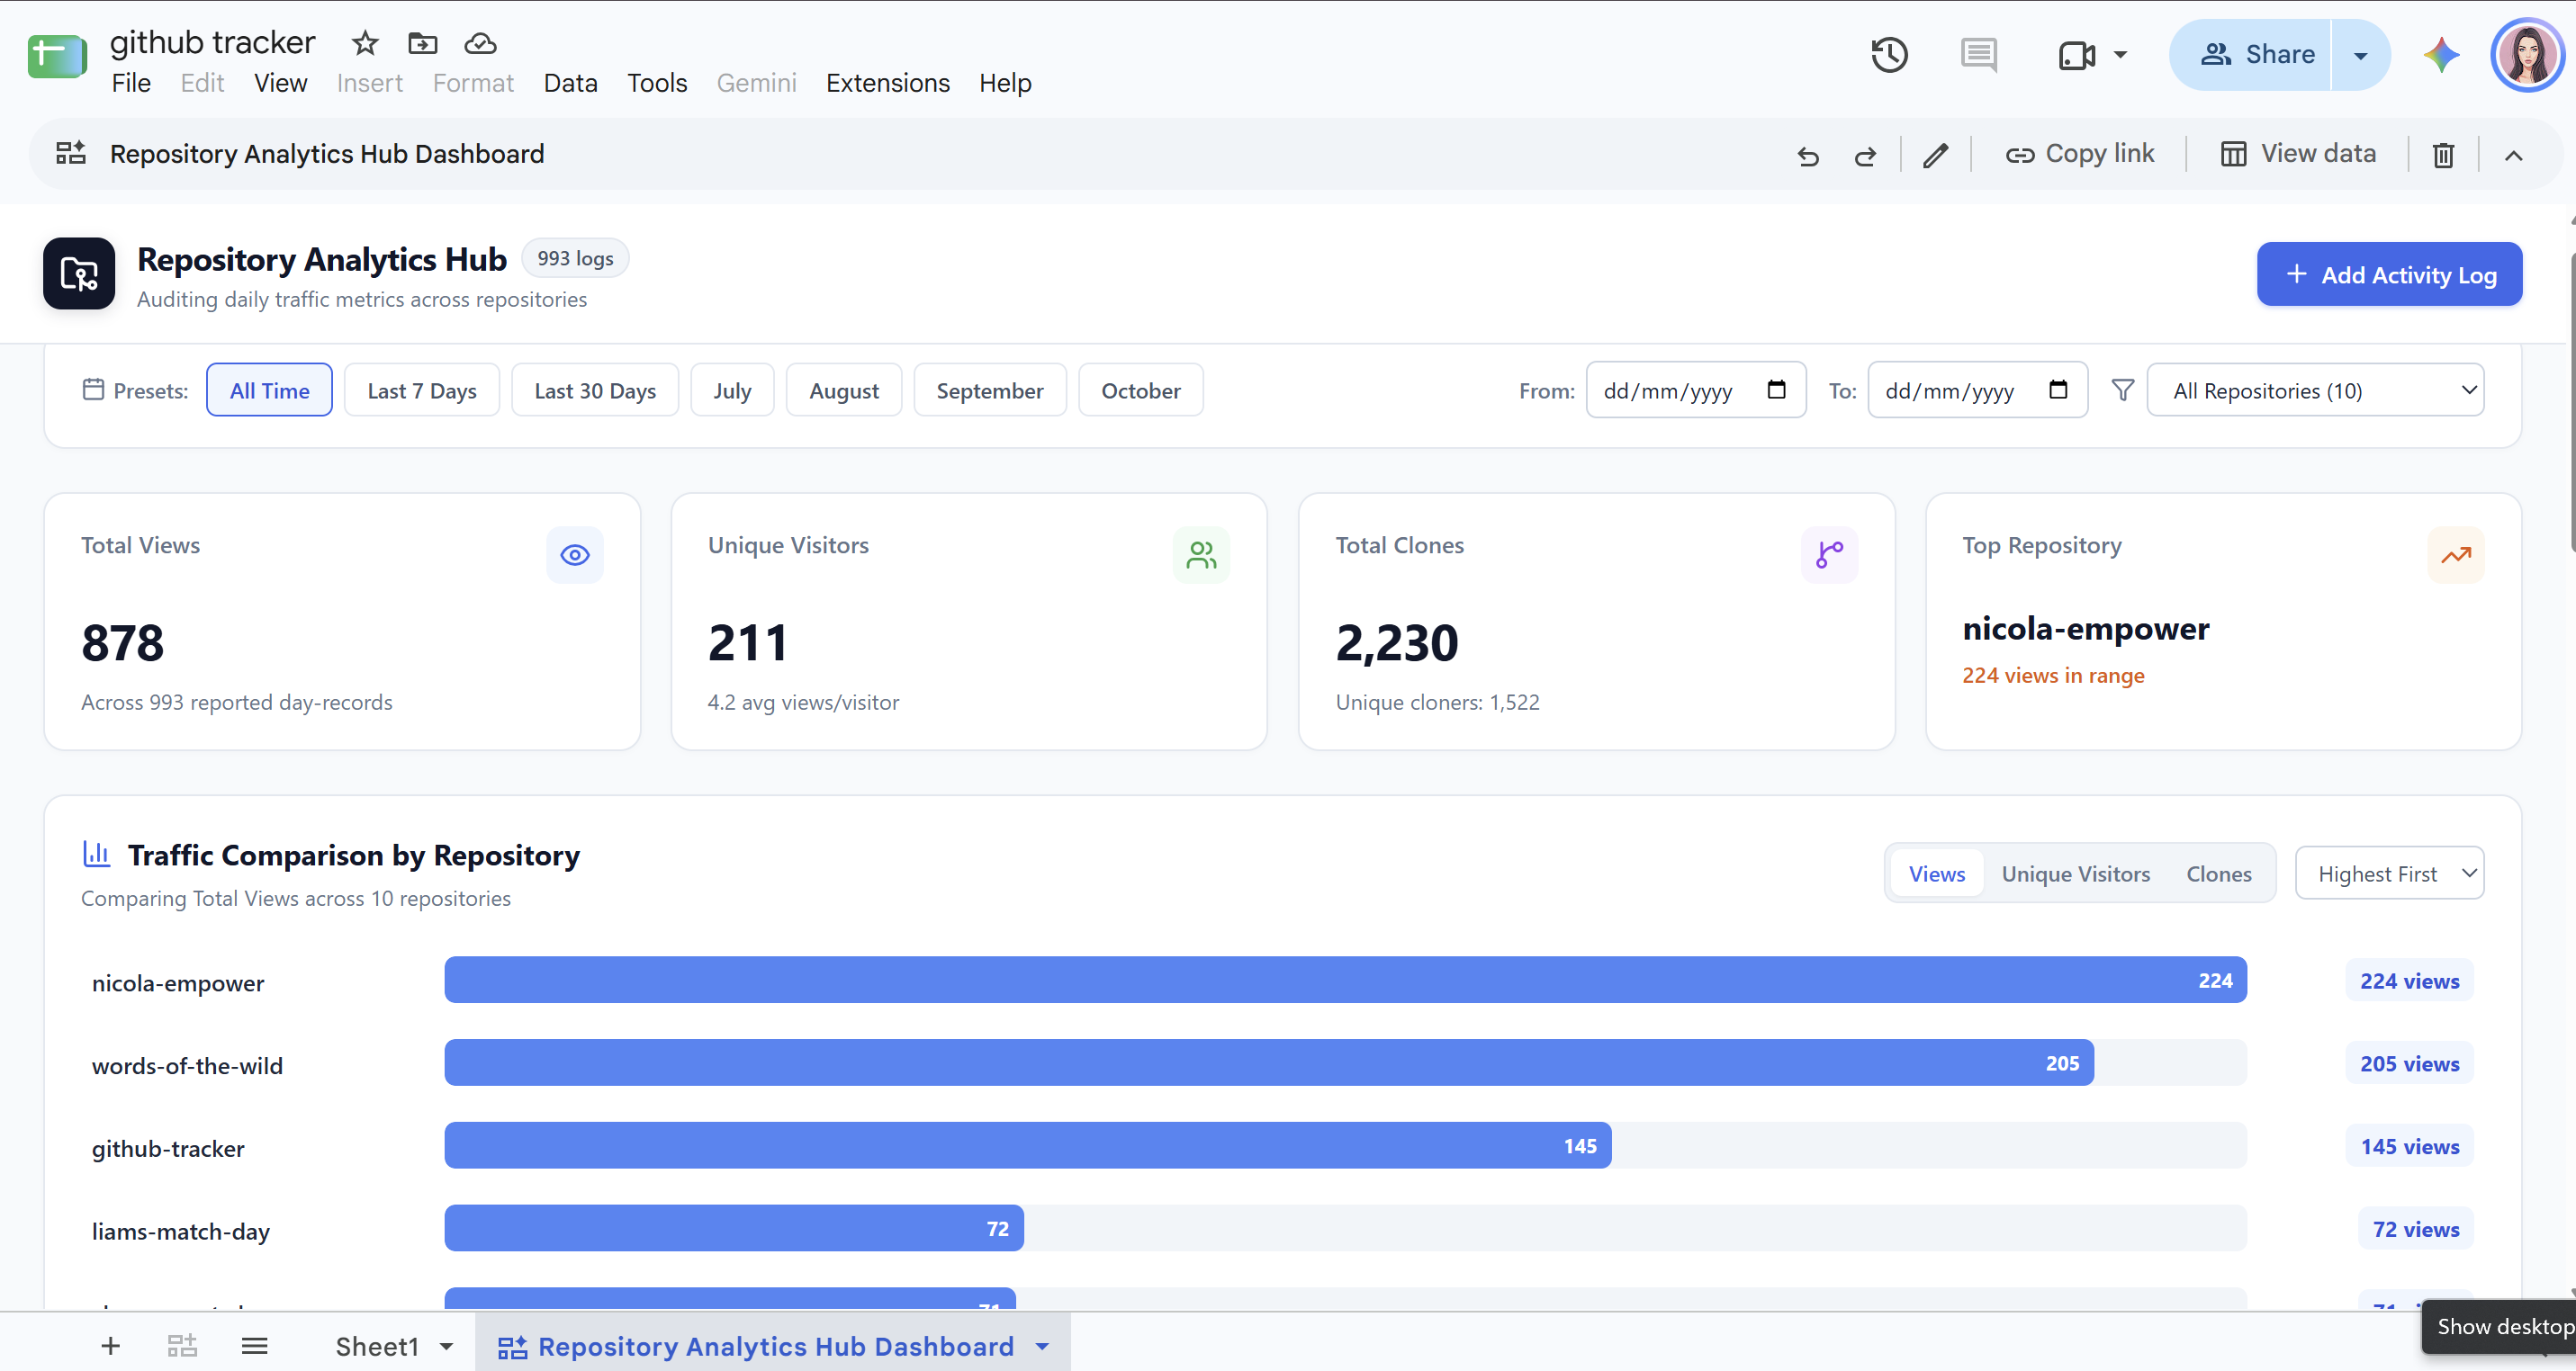Screen dimensions: 2576x1371
Task: Click the add dashboard icon at bottom
Action: tap(182, 1346)
